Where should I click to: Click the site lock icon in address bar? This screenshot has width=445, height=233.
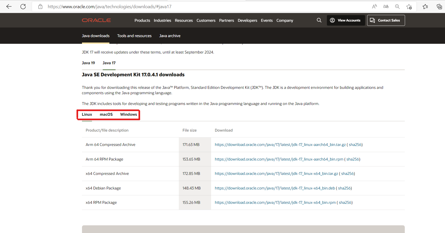[x=40, y=7]
